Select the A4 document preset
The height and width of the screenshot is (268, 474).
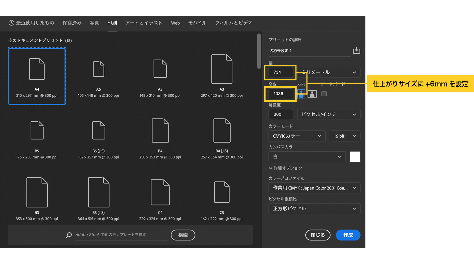[37, 76]
